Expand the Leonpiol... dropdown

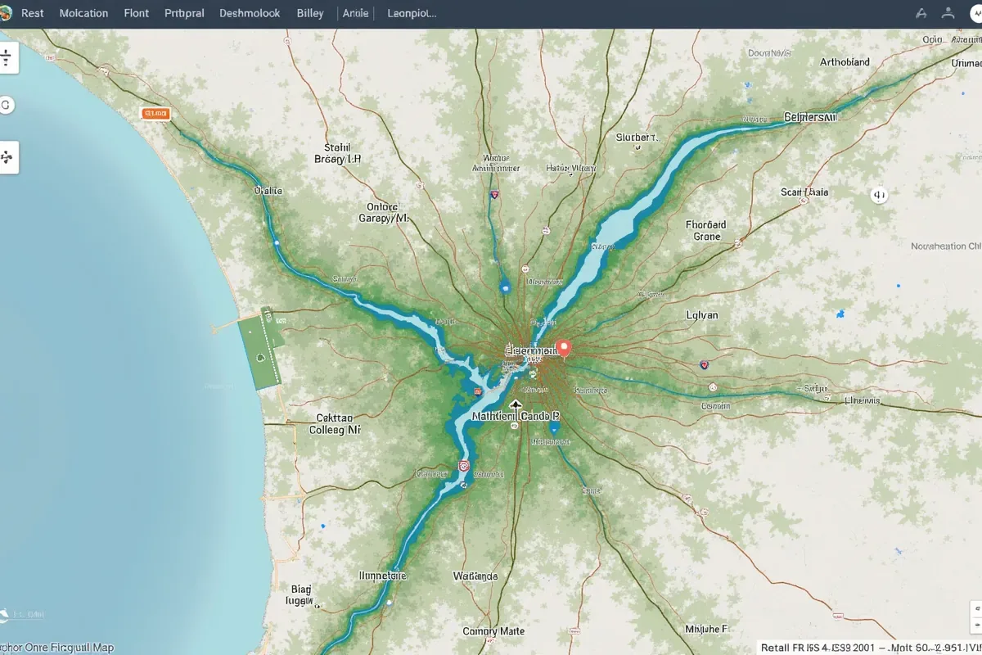coord(412,13)
